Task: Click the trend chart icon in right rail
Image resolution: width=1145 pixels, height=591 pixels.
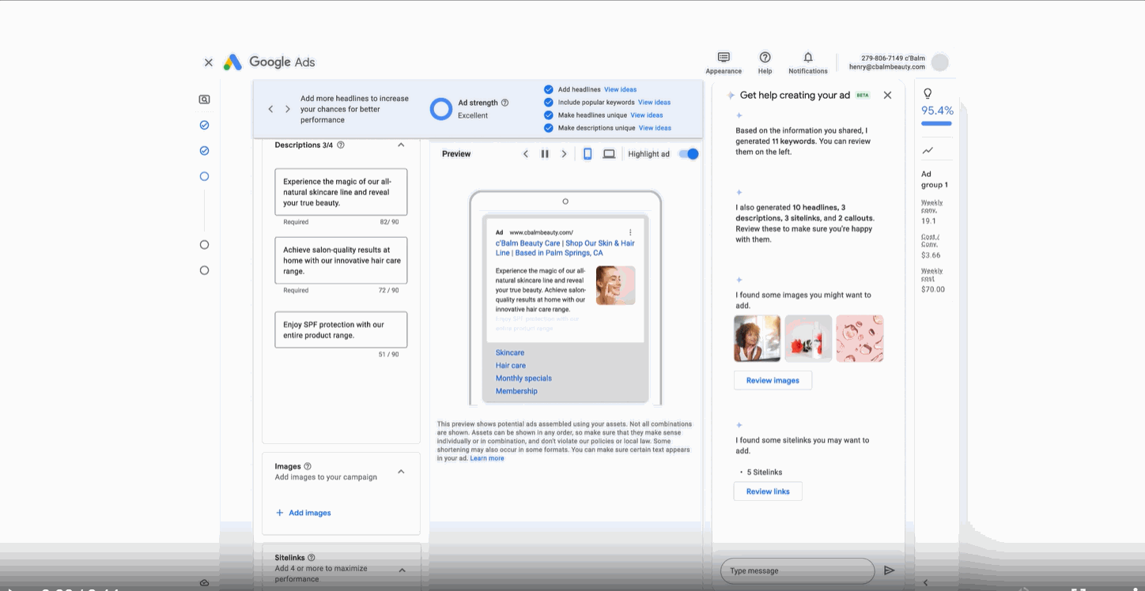Action: coord(928,150)
